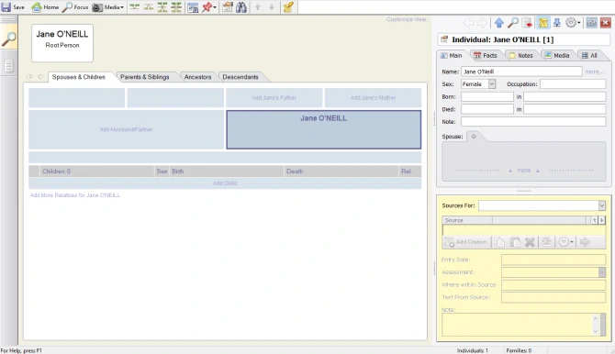Click the Occupation input field
Image resolution: width=615 pixels, height=354 pixels.
pos(573,83)
